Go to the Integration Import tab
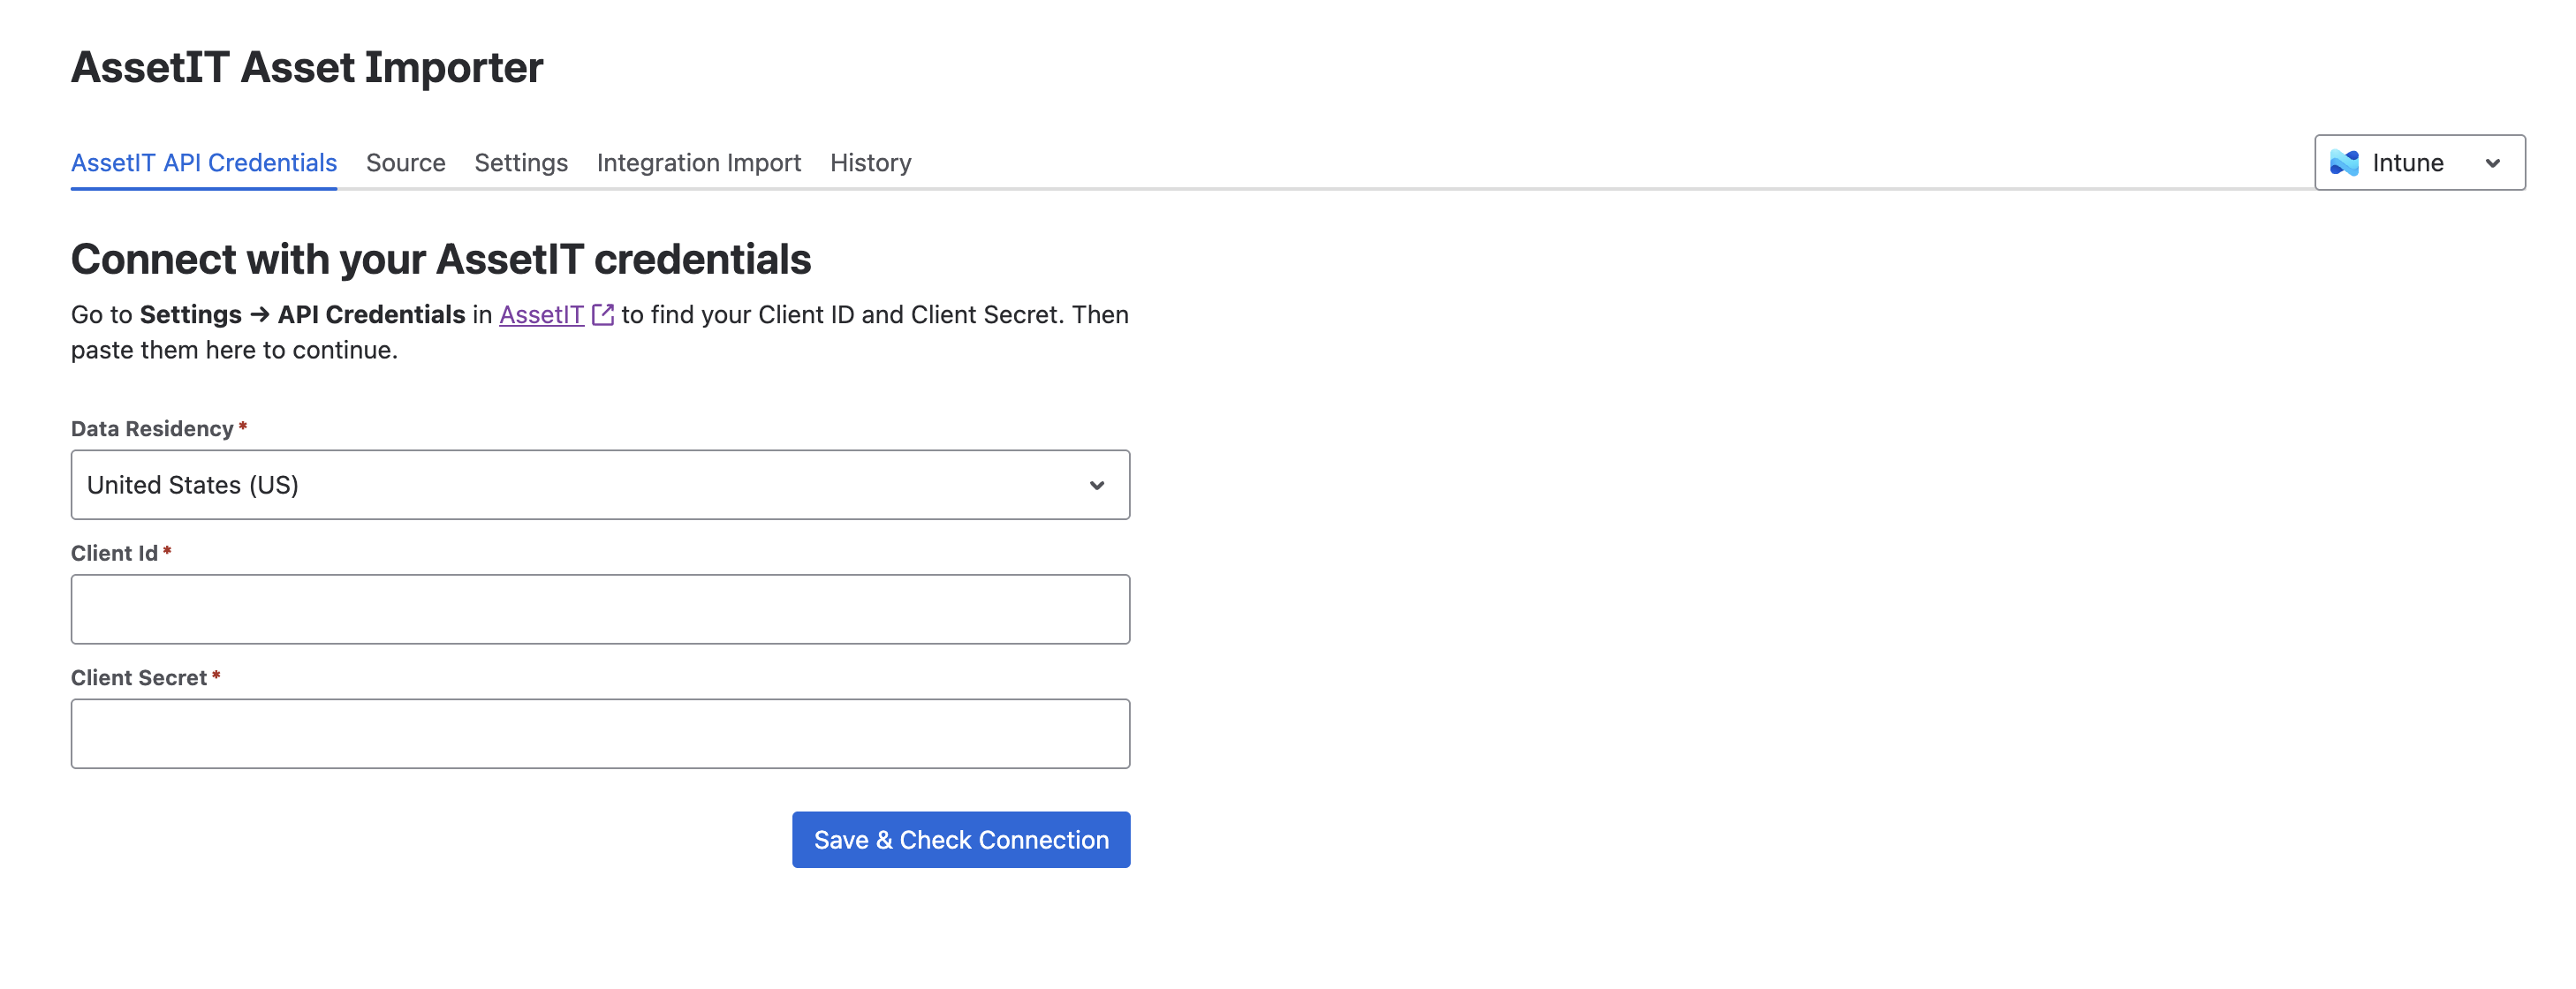This screenshot has height=989, width=2576. pyautogui.click(x=698, y=162)
